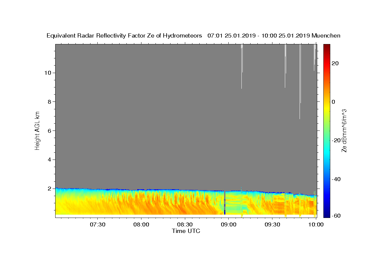Click the 'Ze dBmm^6/m^3' colorbar label
Image resolution: width=392 pixels, height=261 pixels.
tap(344, 130)
